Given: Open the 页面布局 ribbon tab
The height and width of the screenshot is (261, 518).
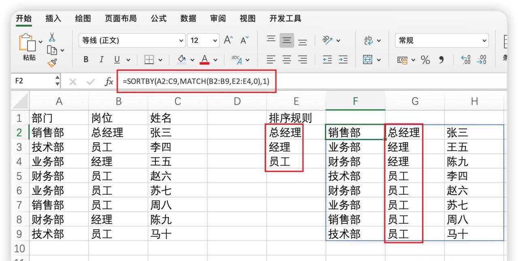Looking at the screenshot, I should tap(121, 18).
